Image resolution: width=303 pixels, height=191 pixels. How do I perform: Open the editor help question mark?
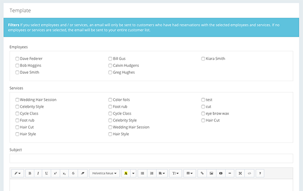click(260, 173)
